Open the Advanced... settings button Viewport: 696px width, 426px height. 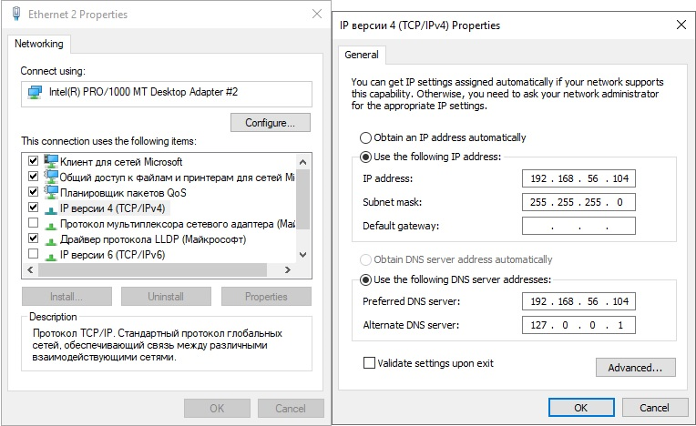635,368
